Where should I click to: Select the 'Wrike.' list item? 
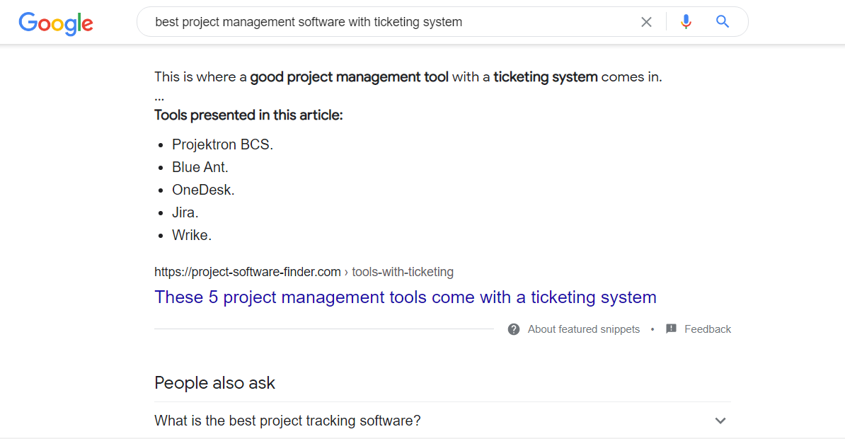(x=192, y=235)
